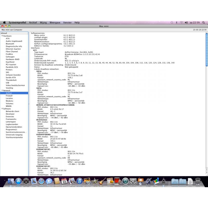Select Video/beeldschermen in sidebar

[x=15, y=85]
